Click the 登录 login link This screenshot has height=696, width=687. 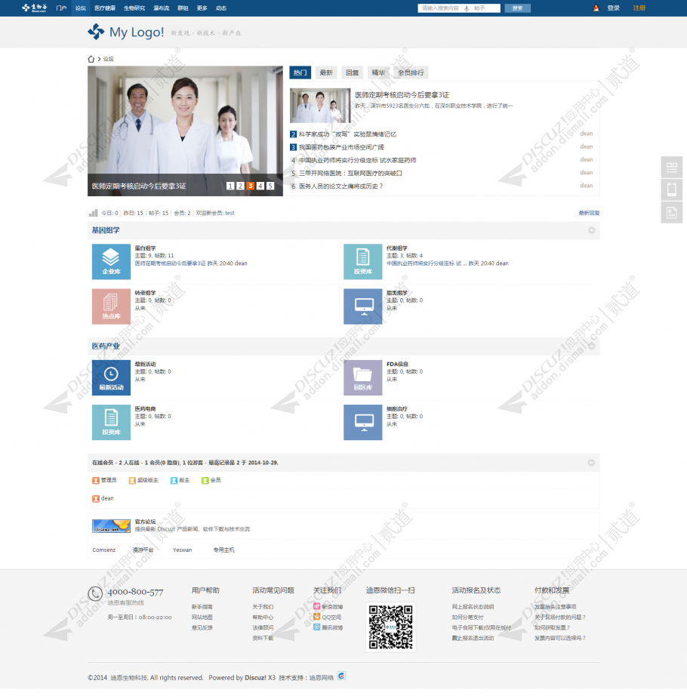(x=613, y=8)
